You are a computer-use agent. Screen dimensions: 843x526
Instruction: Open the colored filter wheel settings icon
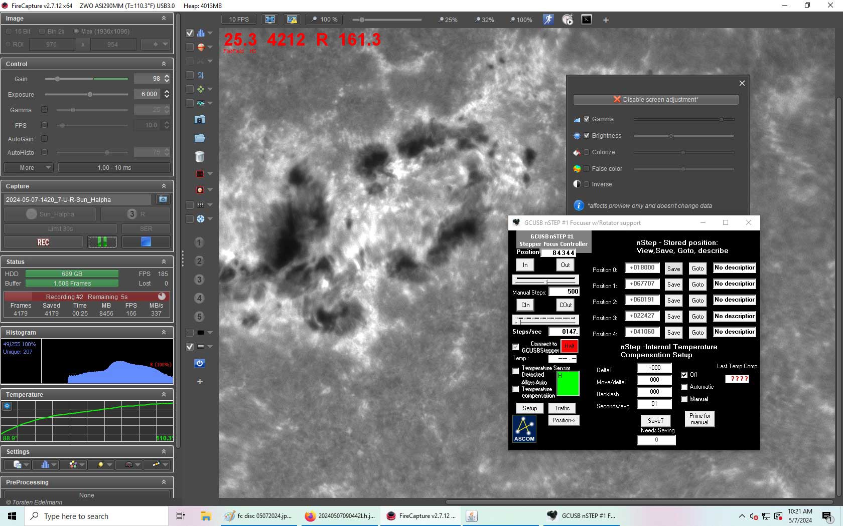73,465
